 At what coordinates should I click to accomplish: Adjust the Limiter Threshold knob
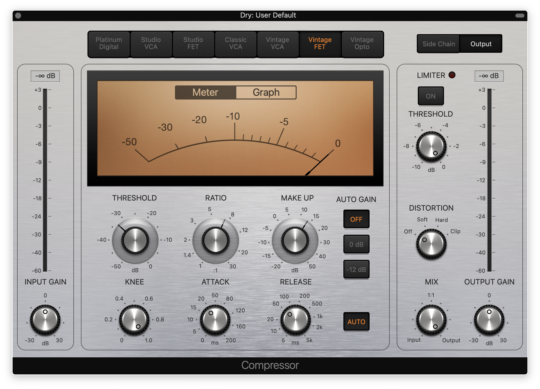[431, 146]
